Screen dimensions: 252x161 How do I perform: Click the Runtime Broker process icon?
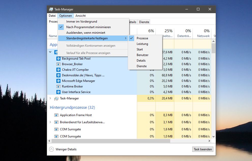tap(58, 86)
